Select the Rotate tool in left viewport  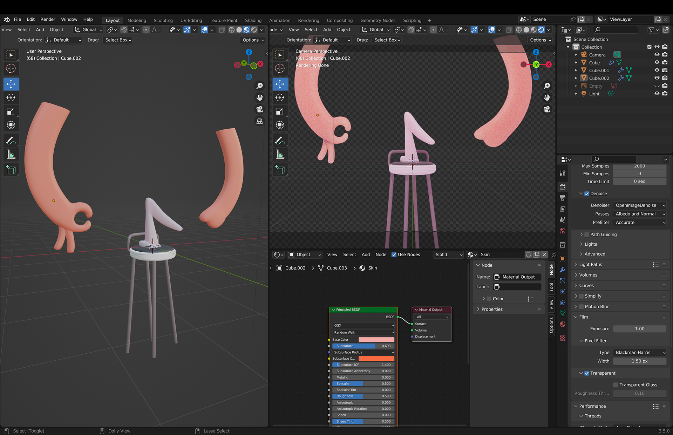pos(11,98)
